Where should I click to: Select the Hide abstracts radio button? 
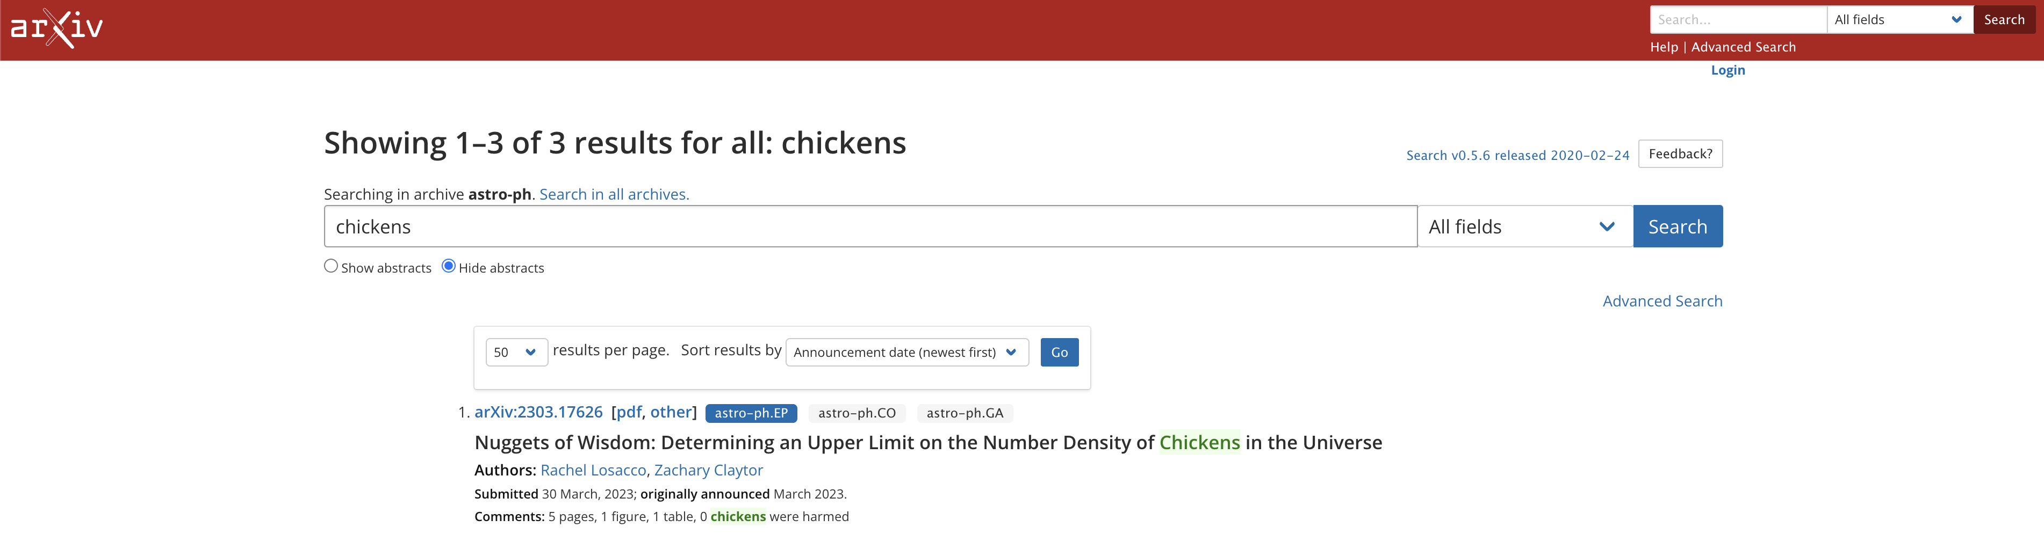pyautogui.click(x=449, y=266)
